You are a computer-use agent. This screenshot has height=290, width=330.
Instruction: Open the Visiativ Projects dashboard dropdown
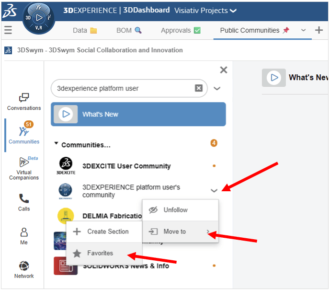(x=233, y=11)
